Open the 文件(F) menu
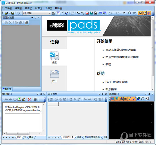Viewport: 156px width, 145px height. (8, 8)
